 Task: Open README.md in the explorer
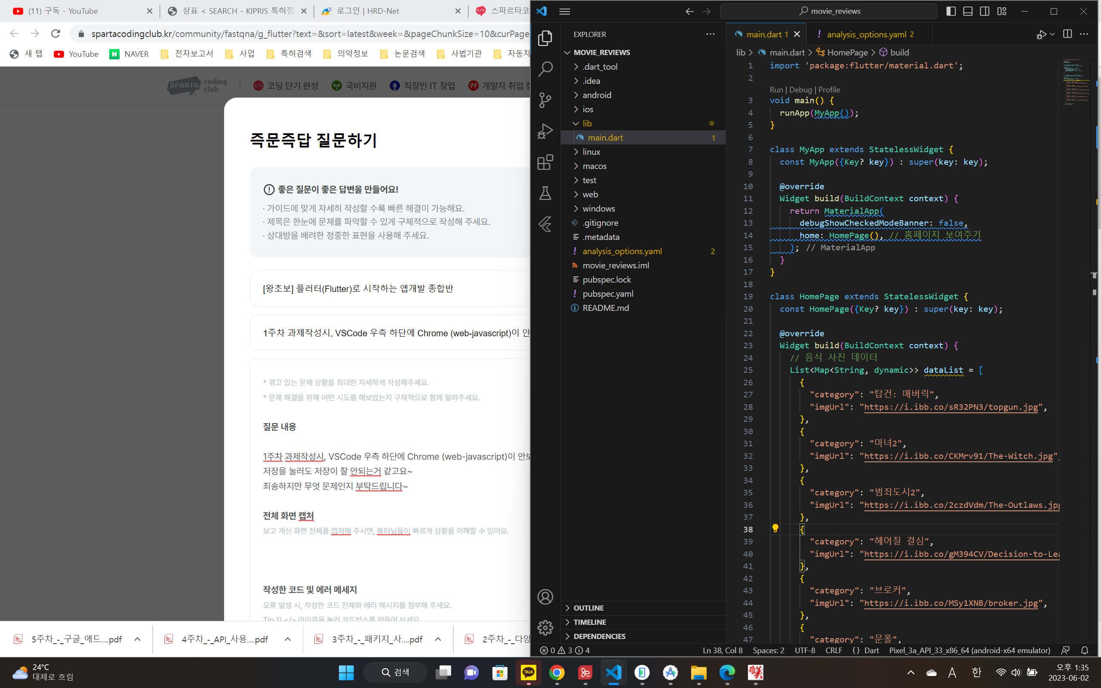[x=643, y=308]
